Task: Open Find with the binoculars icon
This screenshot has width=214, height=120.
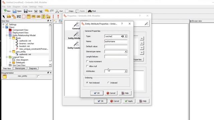Action: pos(92,11)
